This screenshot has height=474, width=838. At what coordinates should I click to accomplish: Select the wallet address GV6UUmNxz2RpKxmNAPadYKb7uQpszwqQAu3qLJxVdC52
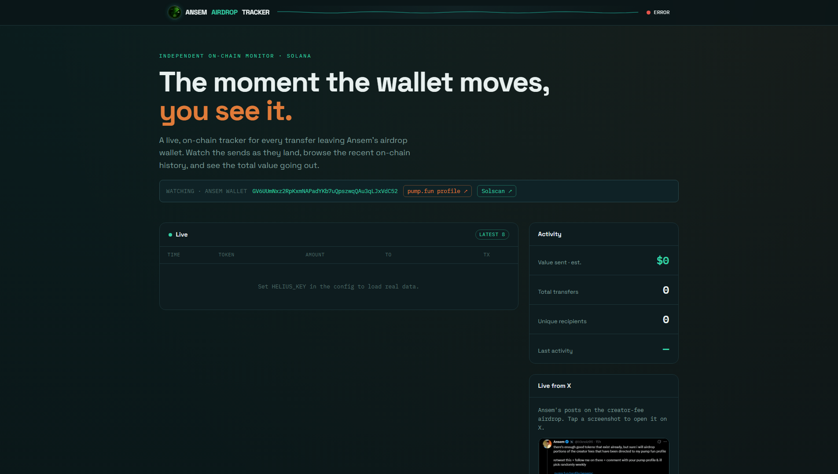tap(325, 191)
